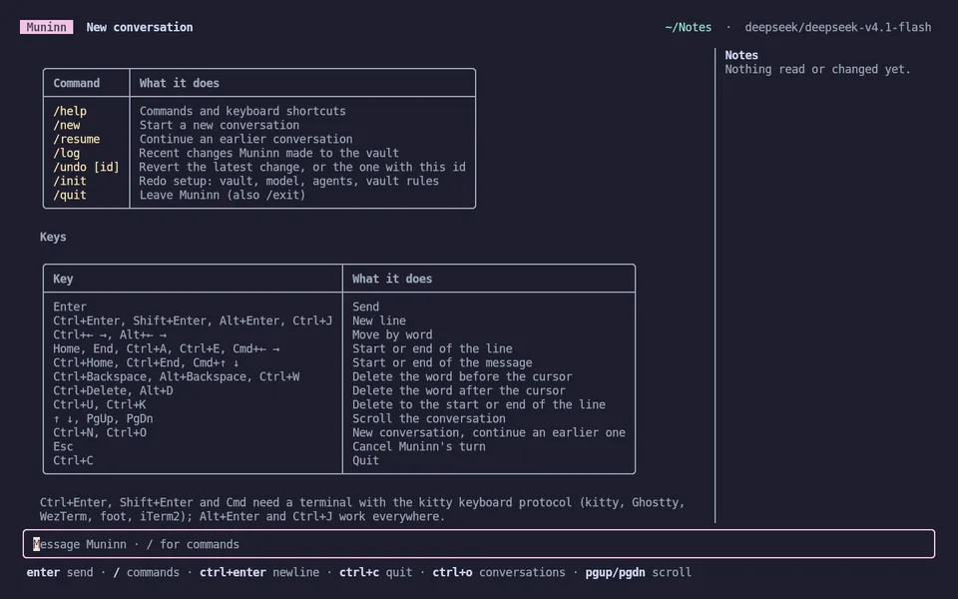The image size is (958, 599).
Task: Click 'New conversation, continue an earlier one'
Action: click(489, 432)
